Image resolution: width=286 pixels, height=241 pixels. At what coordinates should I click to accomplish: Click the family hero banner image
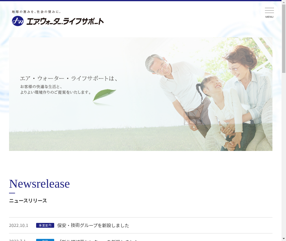[x=141, y=94]
